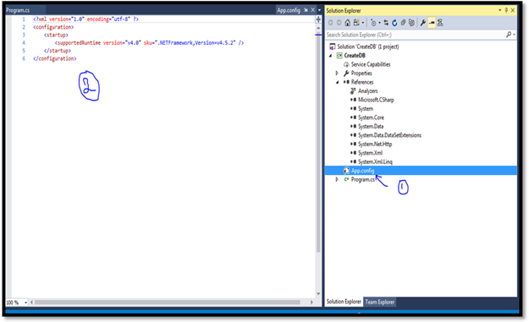Click the Search Solution Explorer input field
Viewport: 529px width, 322px height.
[x=415, y=35]
